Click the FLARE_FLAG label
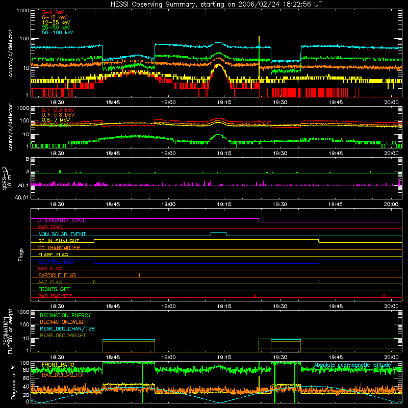Viewport: 408px width, 408px height. pyautogui.click(x=53, y=254)
